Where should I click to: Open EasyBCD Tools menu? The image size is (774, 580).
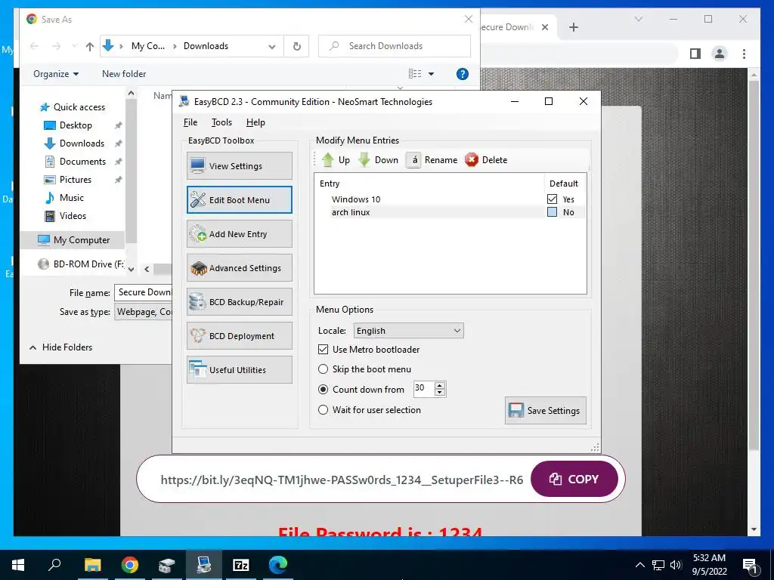tap(221, 122)
